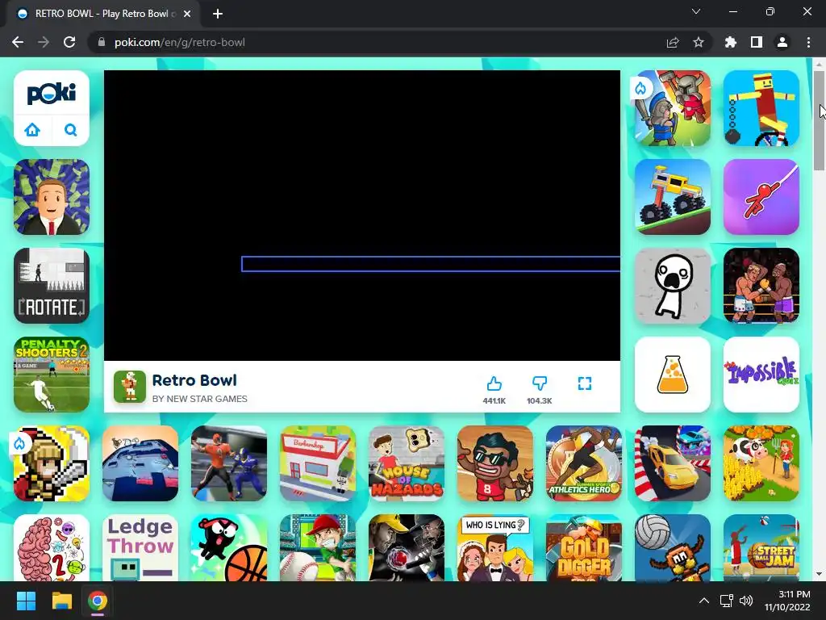
Task: Open the football players game thumbnail
Action: [x=229, y=463]
